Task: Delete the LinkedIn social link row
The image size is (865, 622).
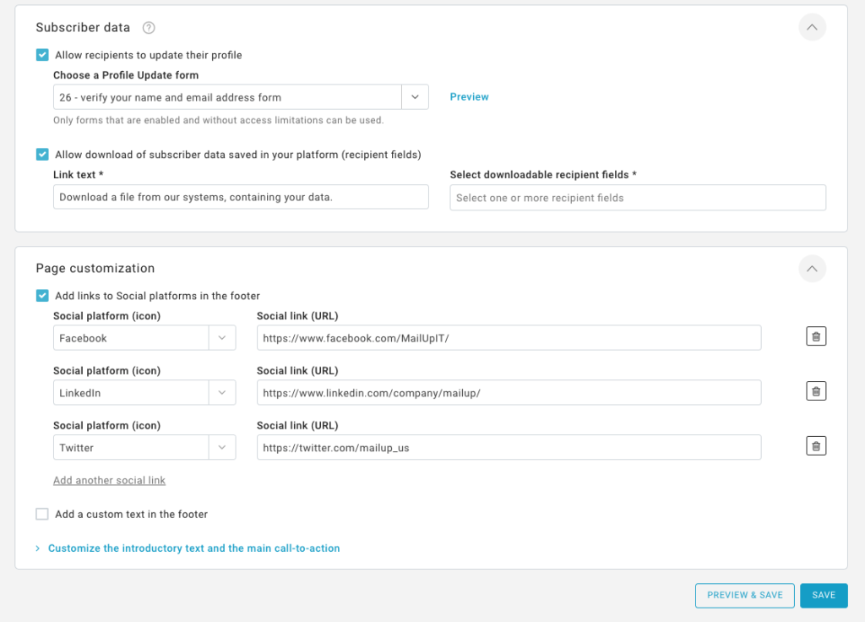Action: (815, 391)
